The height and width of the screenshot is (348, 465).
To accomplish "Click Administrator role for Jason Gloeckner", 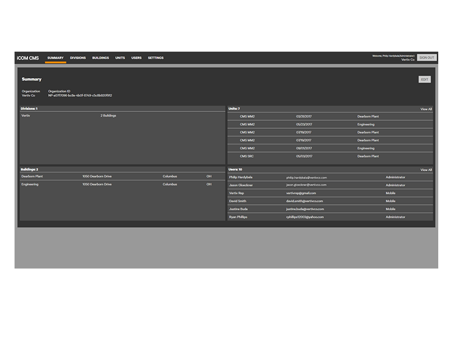I will (395, 185).
